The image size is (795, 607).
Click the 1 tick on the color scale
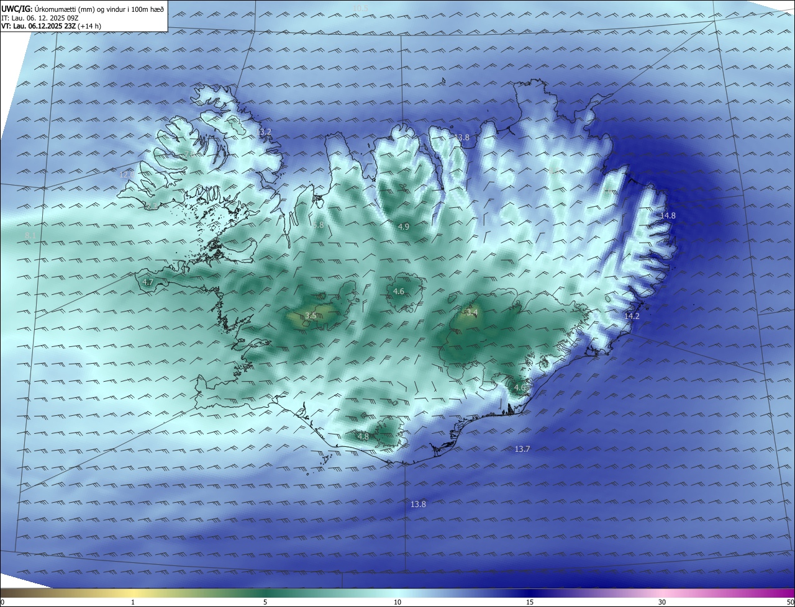pyautogui.click(x=133, y=602)
